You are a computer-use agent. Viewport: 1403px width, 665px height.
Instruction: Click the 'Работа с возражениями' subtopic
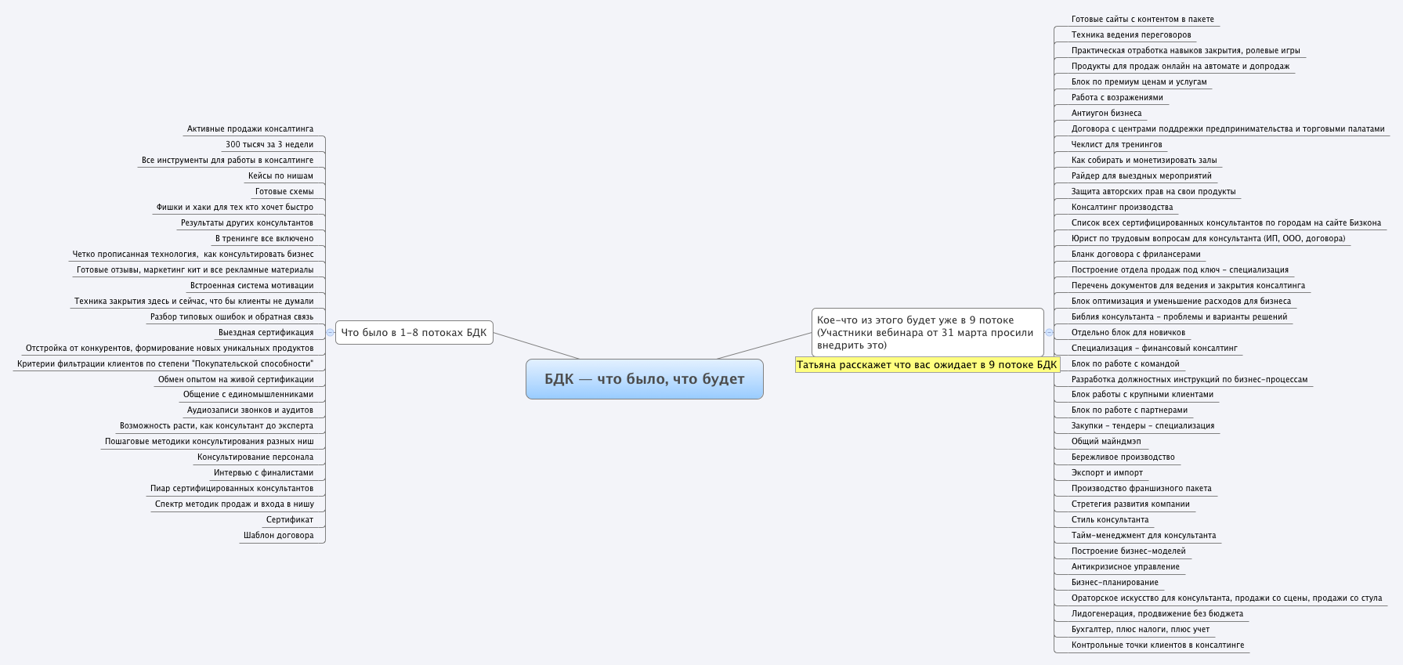pyautogui.click(x=1117, y=98)
